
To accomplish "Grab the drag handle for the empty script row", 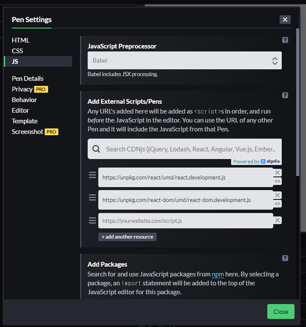I will (92, 220).
